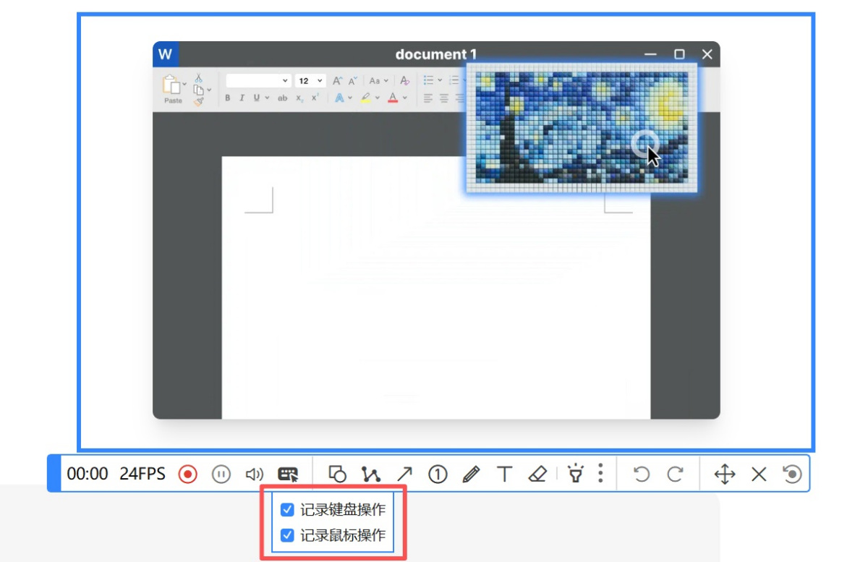Open more options three-dot menu
868x562 pixels.
(600, 474)
